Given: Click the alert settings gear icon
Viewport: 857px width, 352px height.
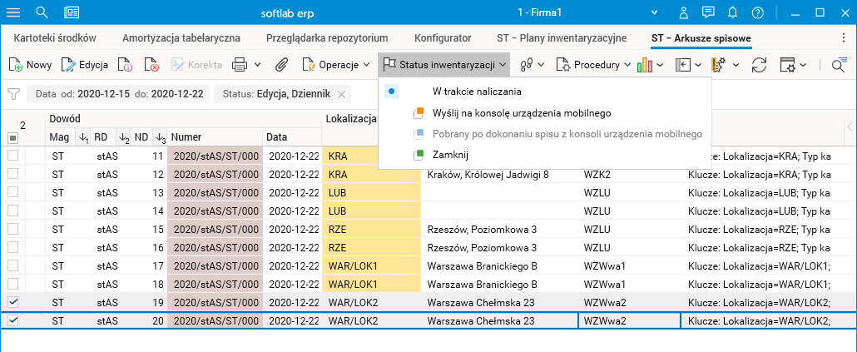Looking at the screenshot, I should pyautogui.click(x=719, y=65).
